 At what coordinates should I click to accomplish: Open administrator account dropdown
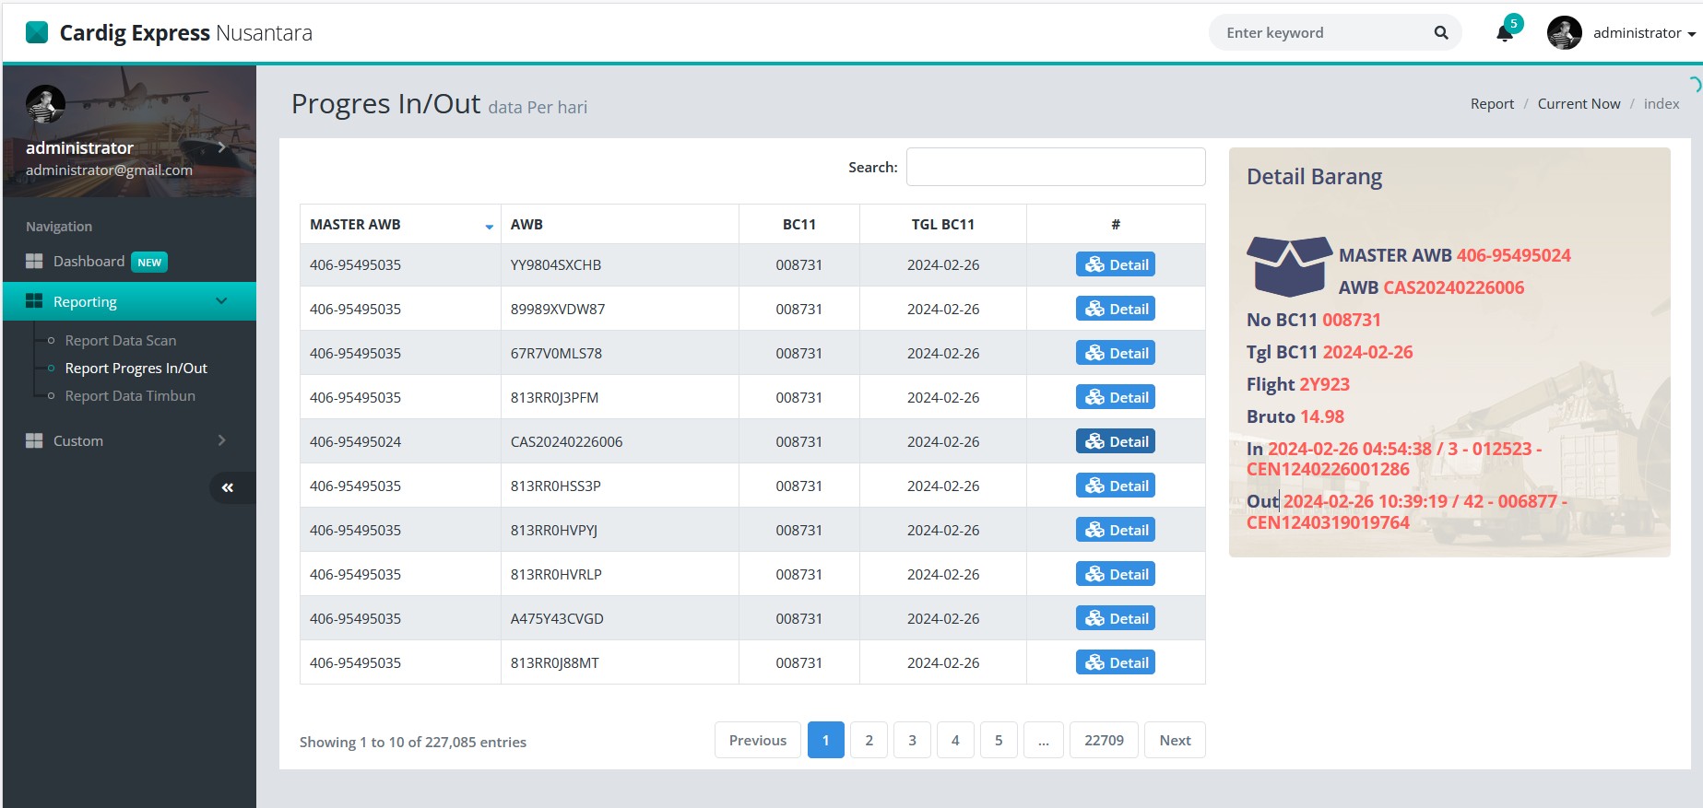coord(1643,33)
